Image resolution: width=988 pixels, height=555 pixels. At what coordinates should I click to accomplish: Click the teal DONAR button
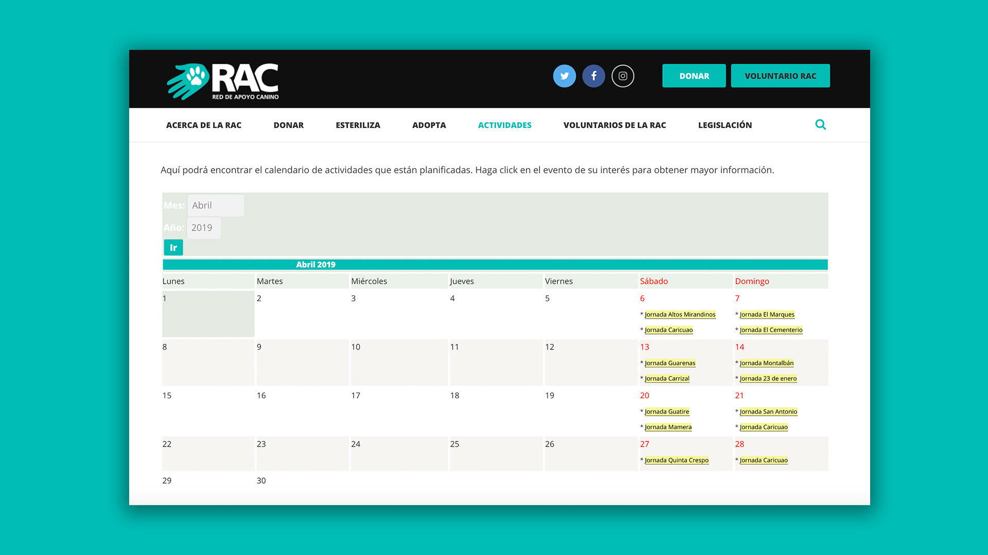(694, 76)
